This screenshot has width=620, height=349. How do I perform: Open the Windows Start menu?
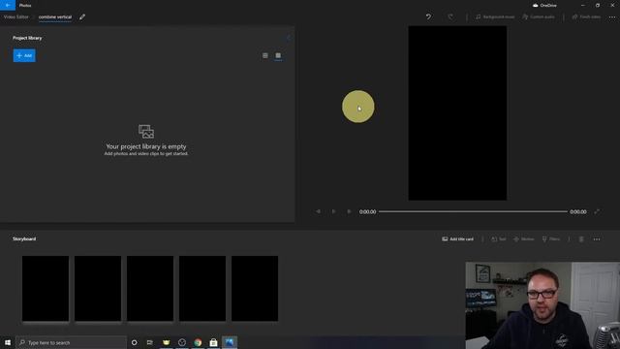[8, 342]
